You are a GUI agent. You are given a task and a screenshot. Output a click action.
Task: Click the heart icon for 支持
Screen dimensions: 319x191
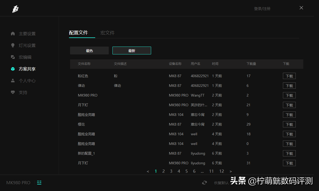pyautogui.click(x=13, y=92)
